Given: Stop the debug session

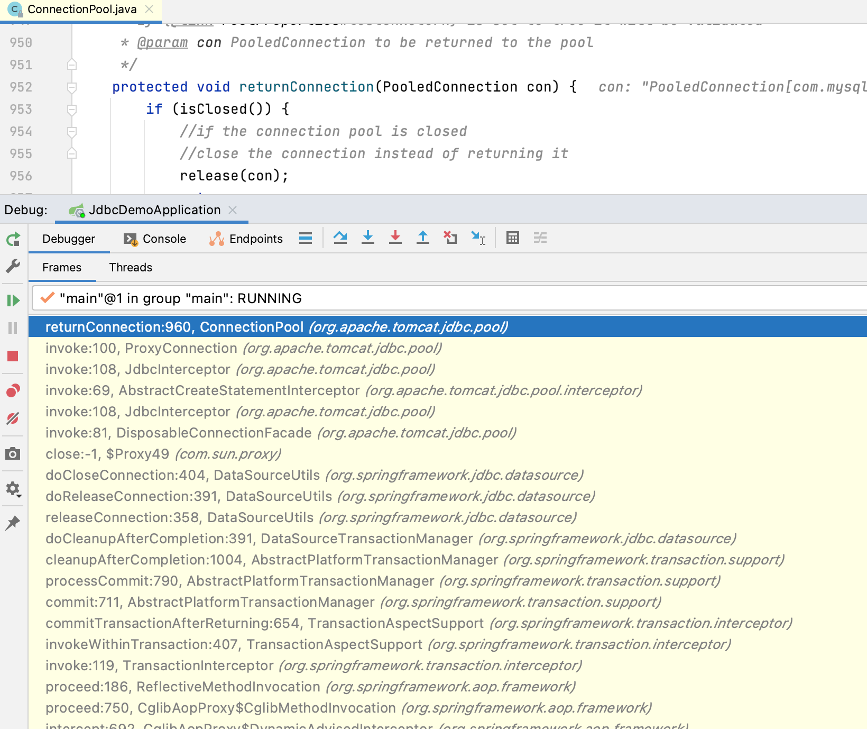Looking at the screenshot, I should click(x=13, y=356).
